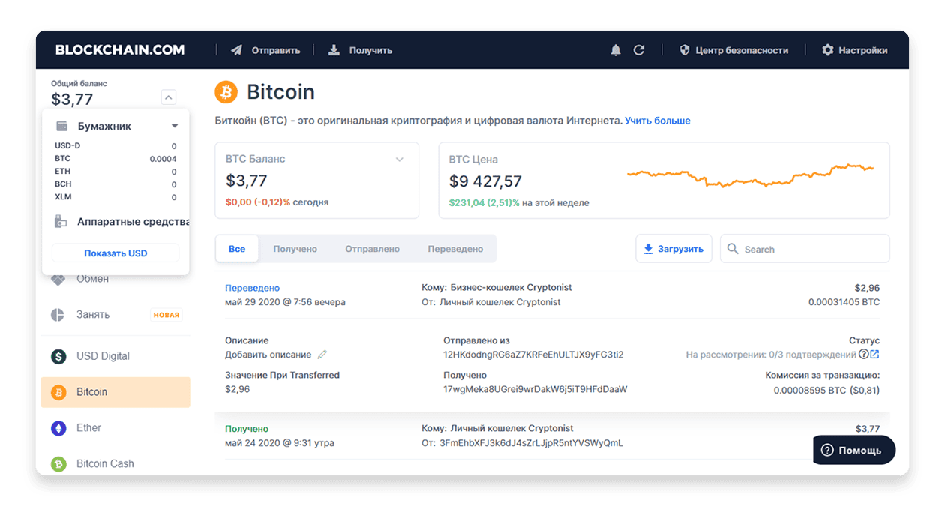
Task: Open transaction in explorer via external link icon
Action: coord(874,355)
